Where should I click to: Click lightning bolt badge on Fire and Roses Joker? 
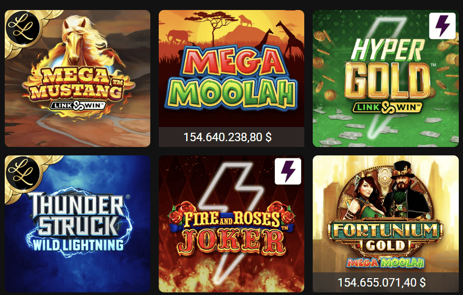click(288, 171)
